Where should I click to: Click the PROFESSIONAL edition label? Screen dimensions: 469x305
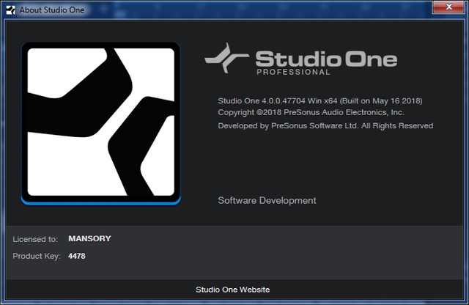(x=293, y=73)
